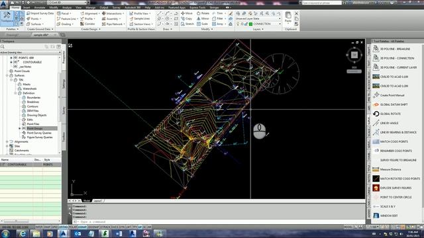Expand the Layers panel title

click(258, 29)
